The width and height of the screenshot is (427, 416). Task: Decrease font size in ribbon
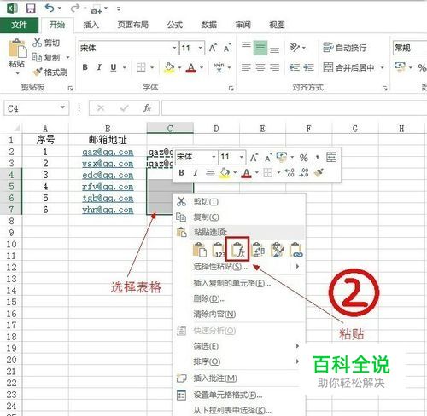click(227, 48)
